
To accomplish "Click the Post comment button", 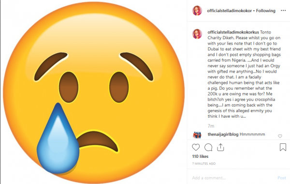I will pyautogui.click(x=282, y=178).
